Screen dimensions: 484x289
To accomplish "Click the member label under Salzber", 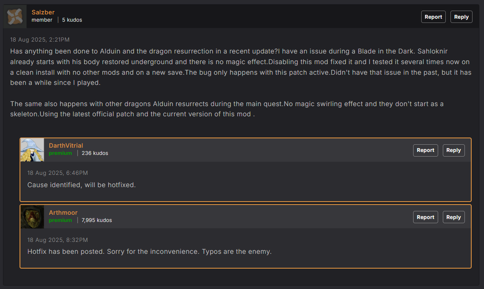I will pos(42,20).
